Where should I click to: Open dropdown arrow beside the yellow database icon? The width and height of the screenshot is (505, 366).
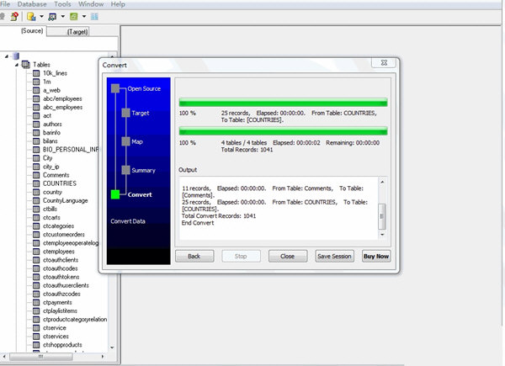pyautogui.click(x=41, y=17)
